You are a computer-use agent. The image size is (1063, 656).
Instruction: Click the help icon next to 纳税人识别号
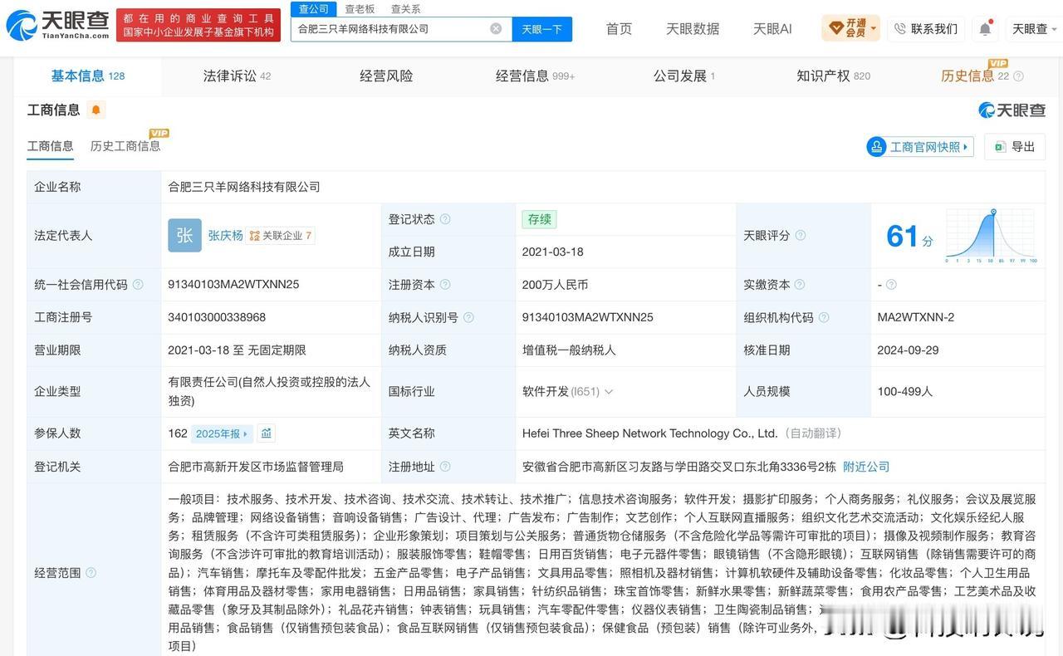[468, 317]
